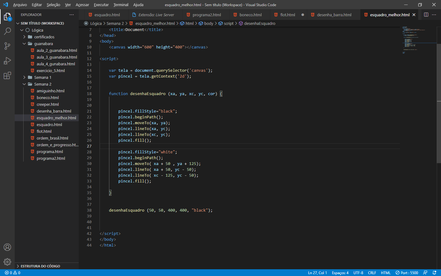Open the Ver menu
441x276 pixels.
tap(68, 5)
